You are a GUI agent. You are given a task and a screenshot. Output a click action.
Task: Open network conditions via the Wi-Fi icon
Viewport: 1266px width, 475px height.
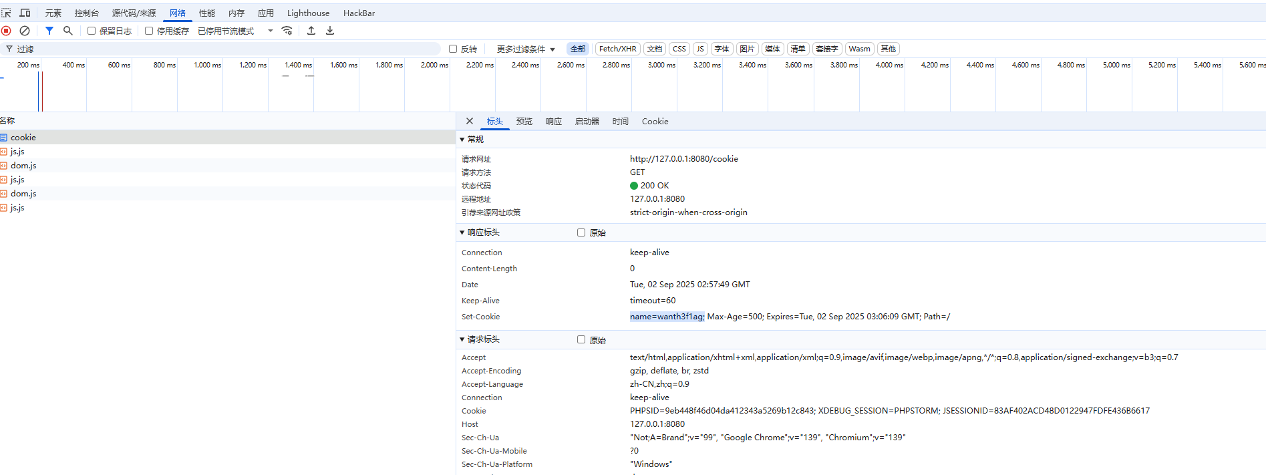point(287,31)
